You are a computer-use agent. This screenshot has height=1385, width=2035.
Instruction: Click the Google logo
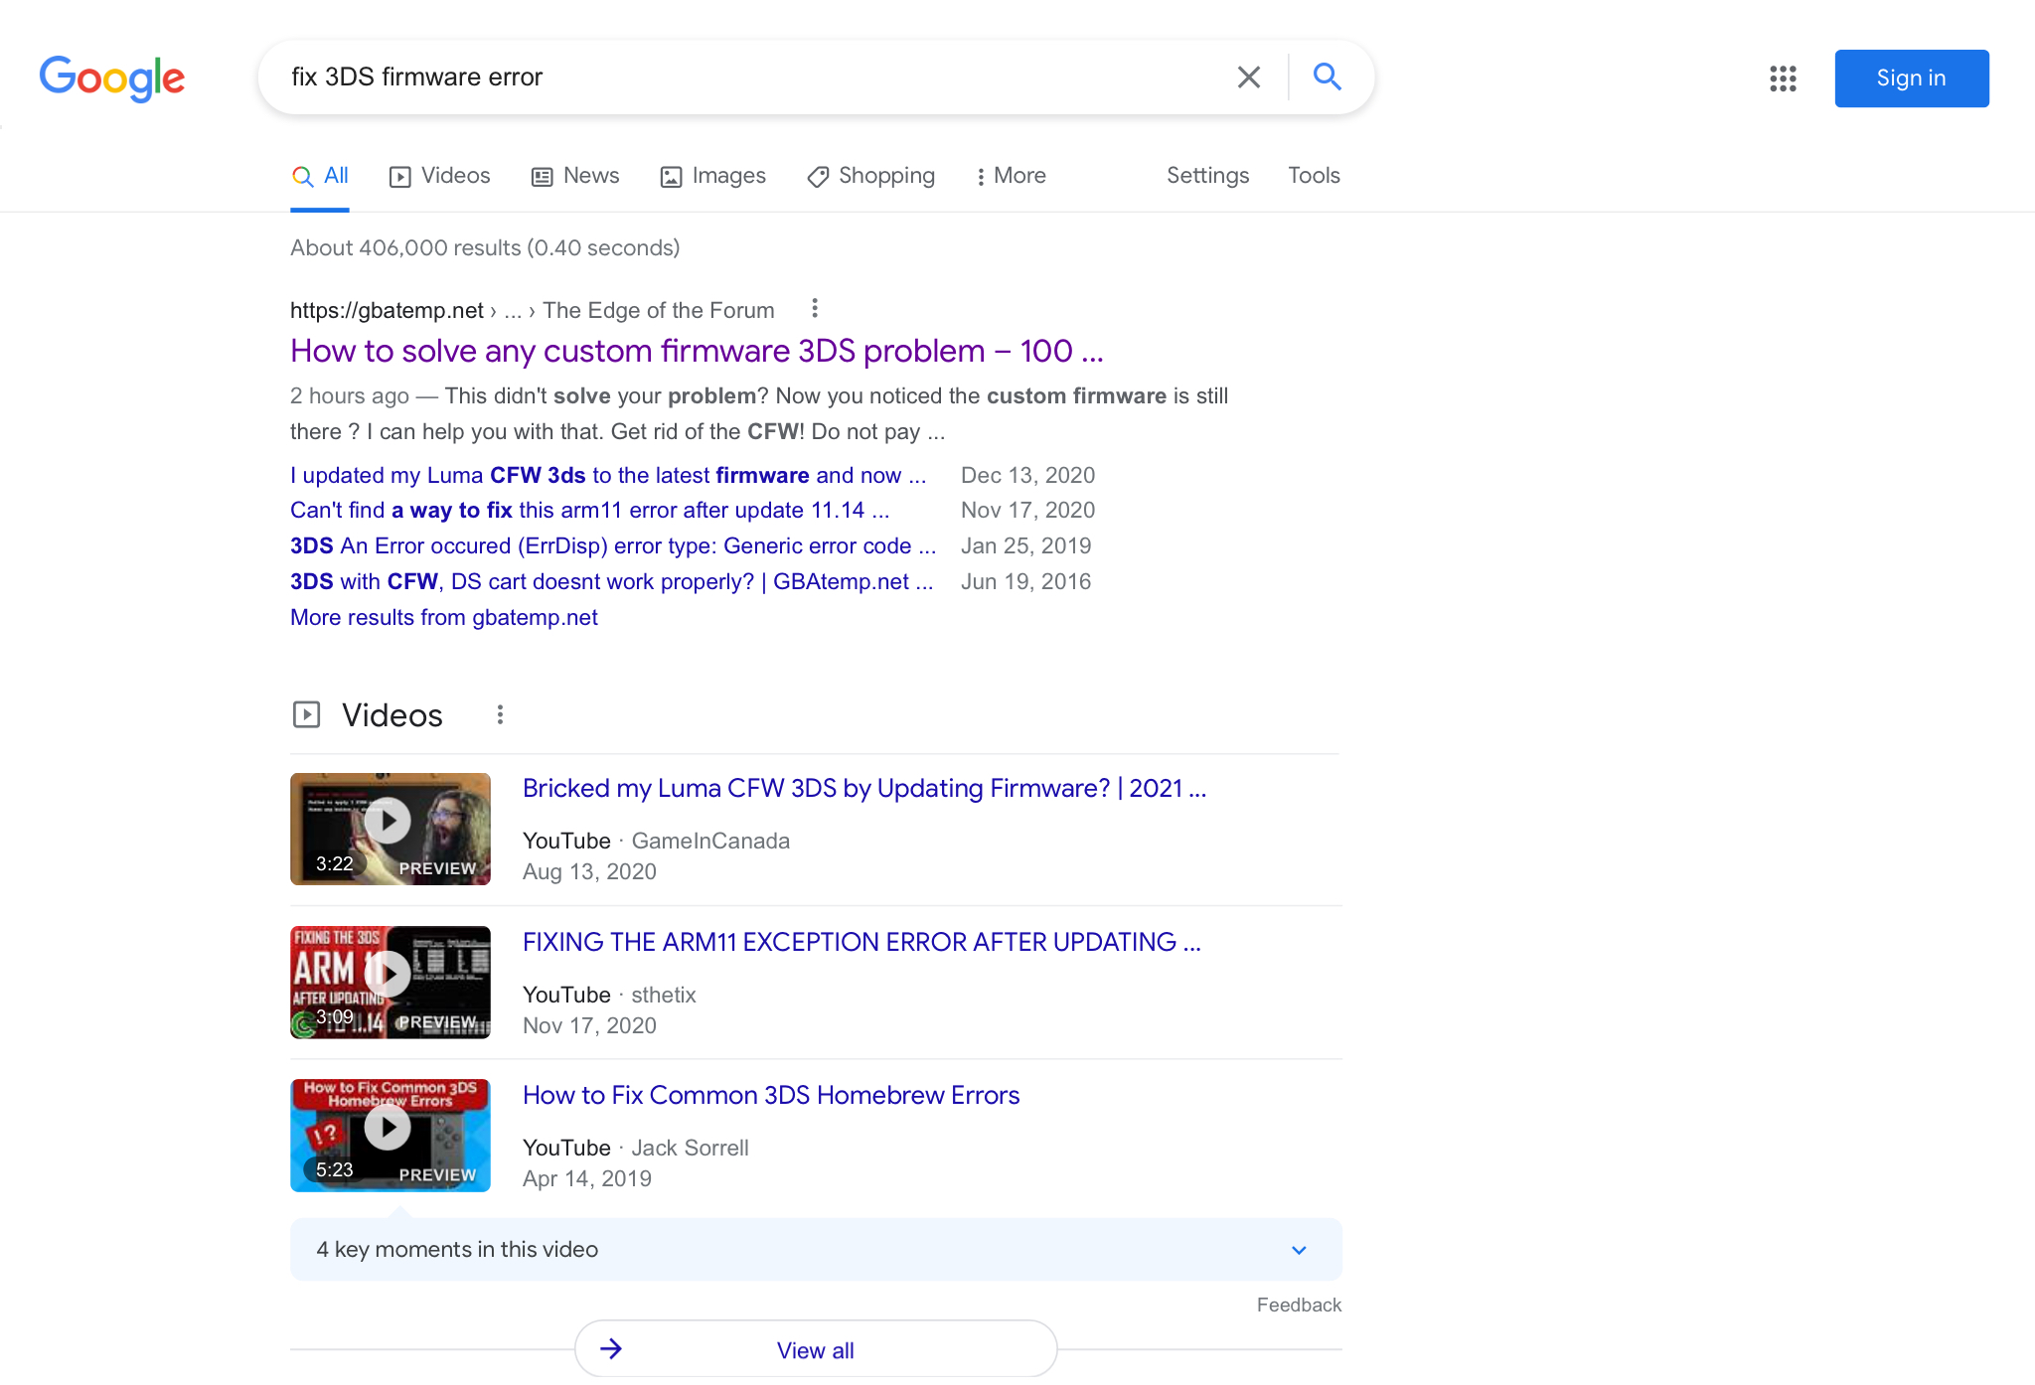tap(112, 77)
